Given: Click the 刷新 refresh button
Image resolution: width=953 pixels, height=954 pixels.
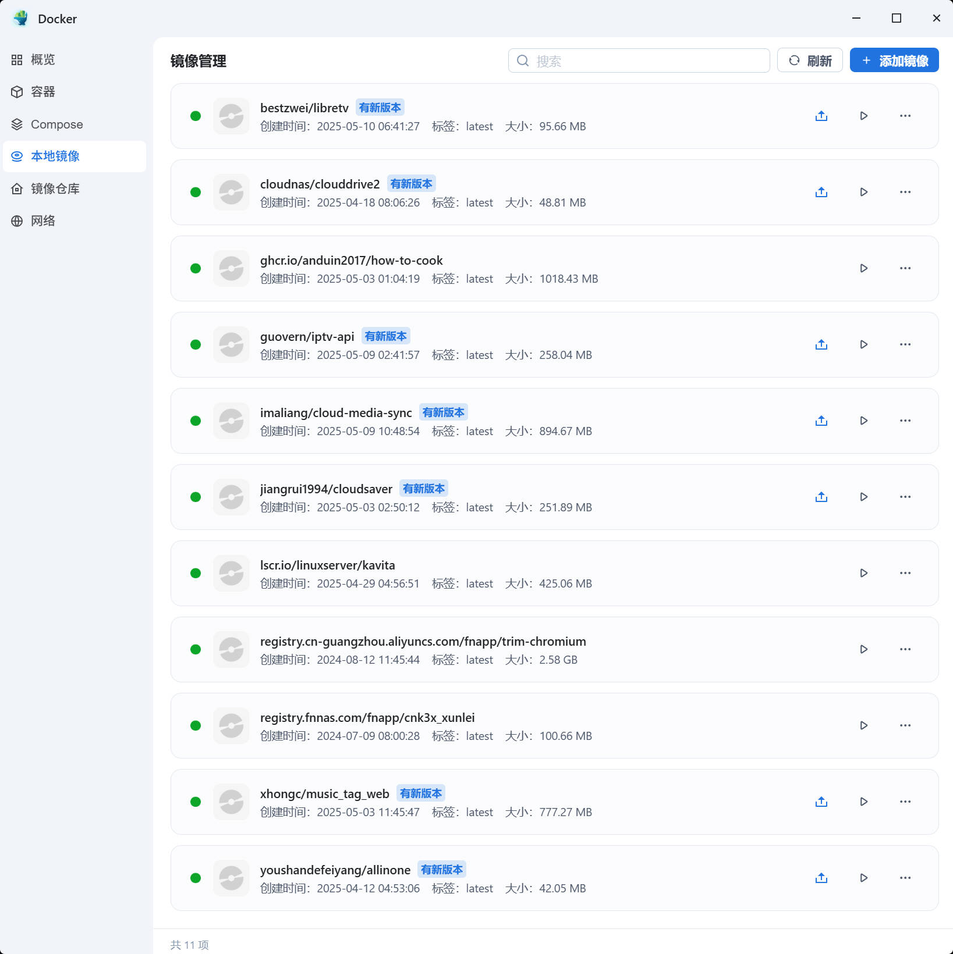Looking at the screenshot, I should pos(810,60).
